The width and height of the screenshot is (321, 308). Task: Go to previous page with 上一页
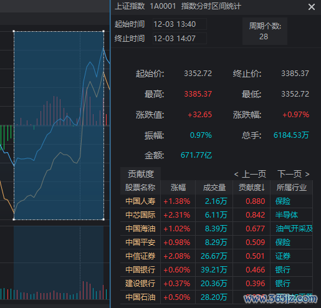tap(250, 174)
